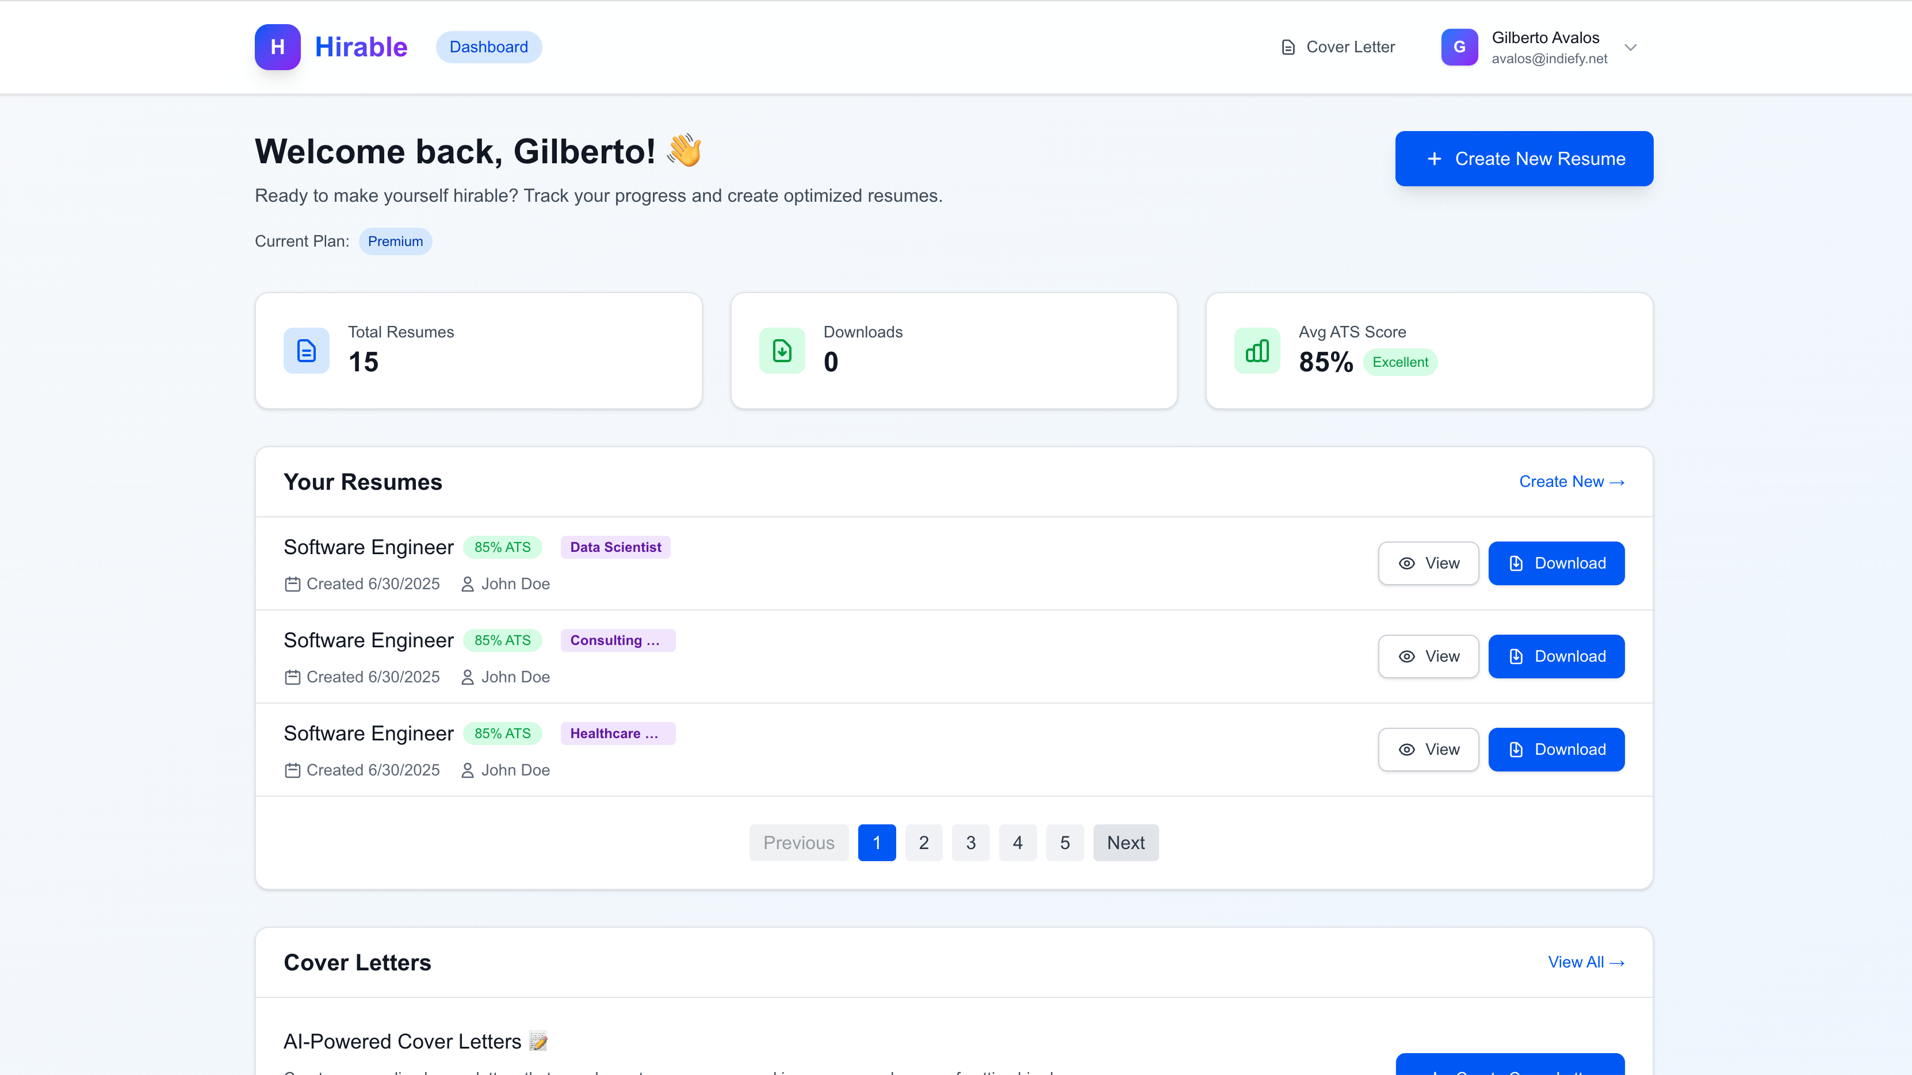Click Gilberto's G avatar icon
Image resolution: width=1912 pixels, height=1075 pixels.
[x=1459, y=47]
